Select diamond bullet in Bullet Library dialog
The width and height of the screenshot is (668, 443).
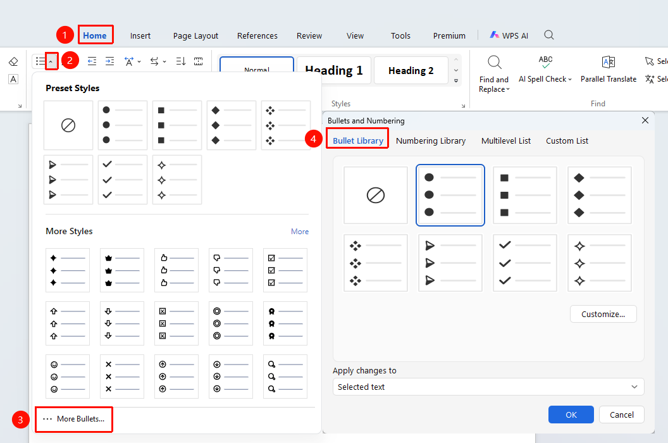600,195
